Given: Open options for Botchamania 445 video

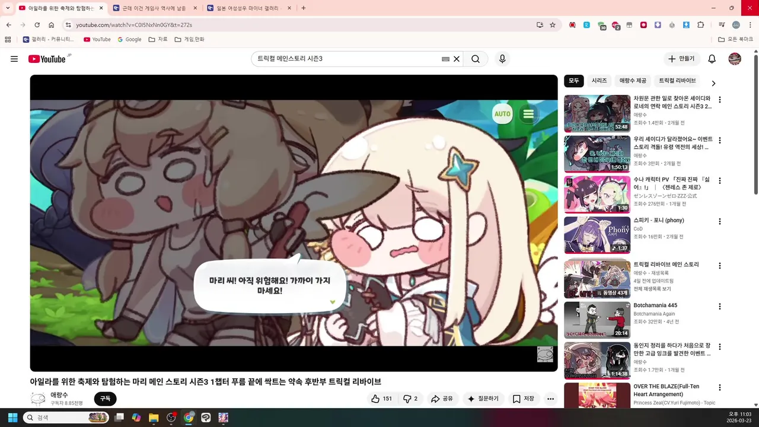Looking at the screenshot, I should pyautogui.click(x=720, y=307).
